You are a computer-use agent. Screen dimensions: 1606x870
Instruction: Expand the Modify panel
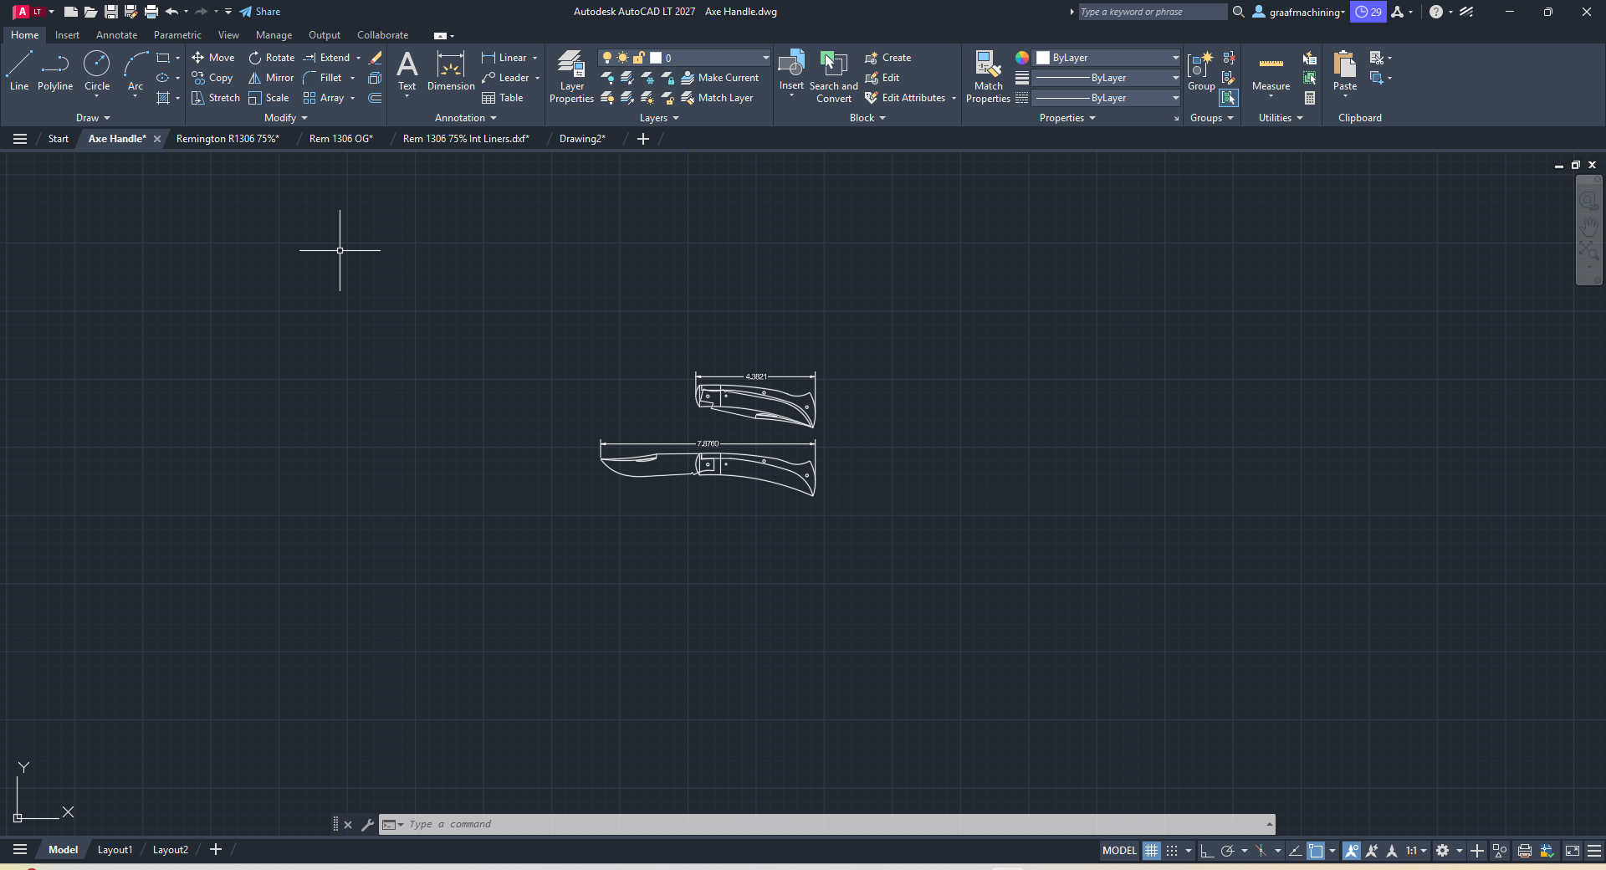(x=286, y=118)
